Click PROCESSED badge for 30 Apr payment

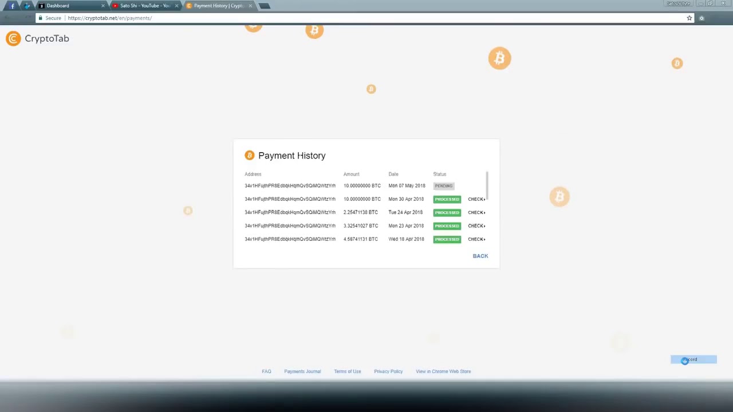tap(447, 199)
